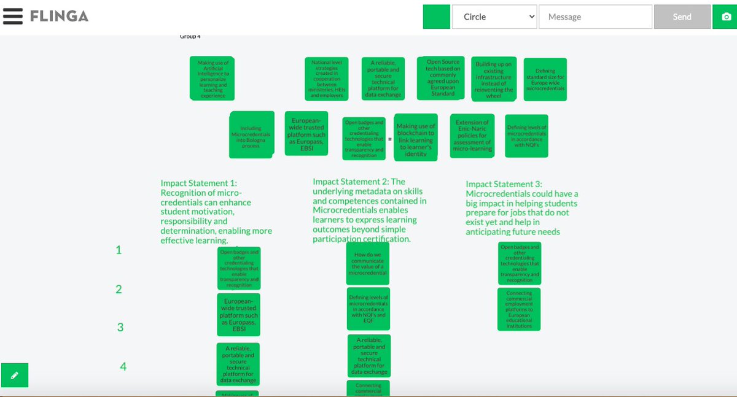Select the Artificial Intelligence personalize learning note
737x397 pixels.
point(212,79)
